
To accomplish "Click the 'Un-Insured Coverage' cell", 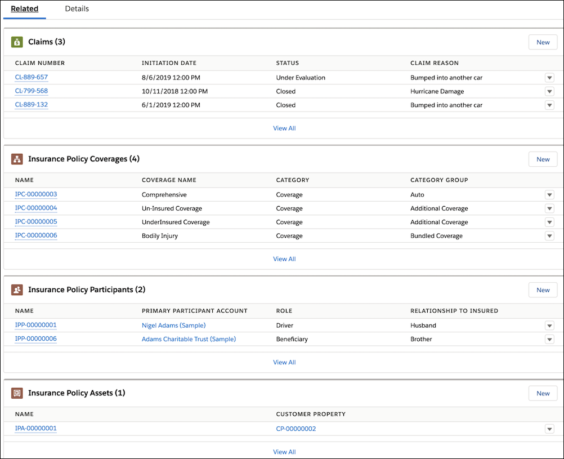I will pos(172,208).
